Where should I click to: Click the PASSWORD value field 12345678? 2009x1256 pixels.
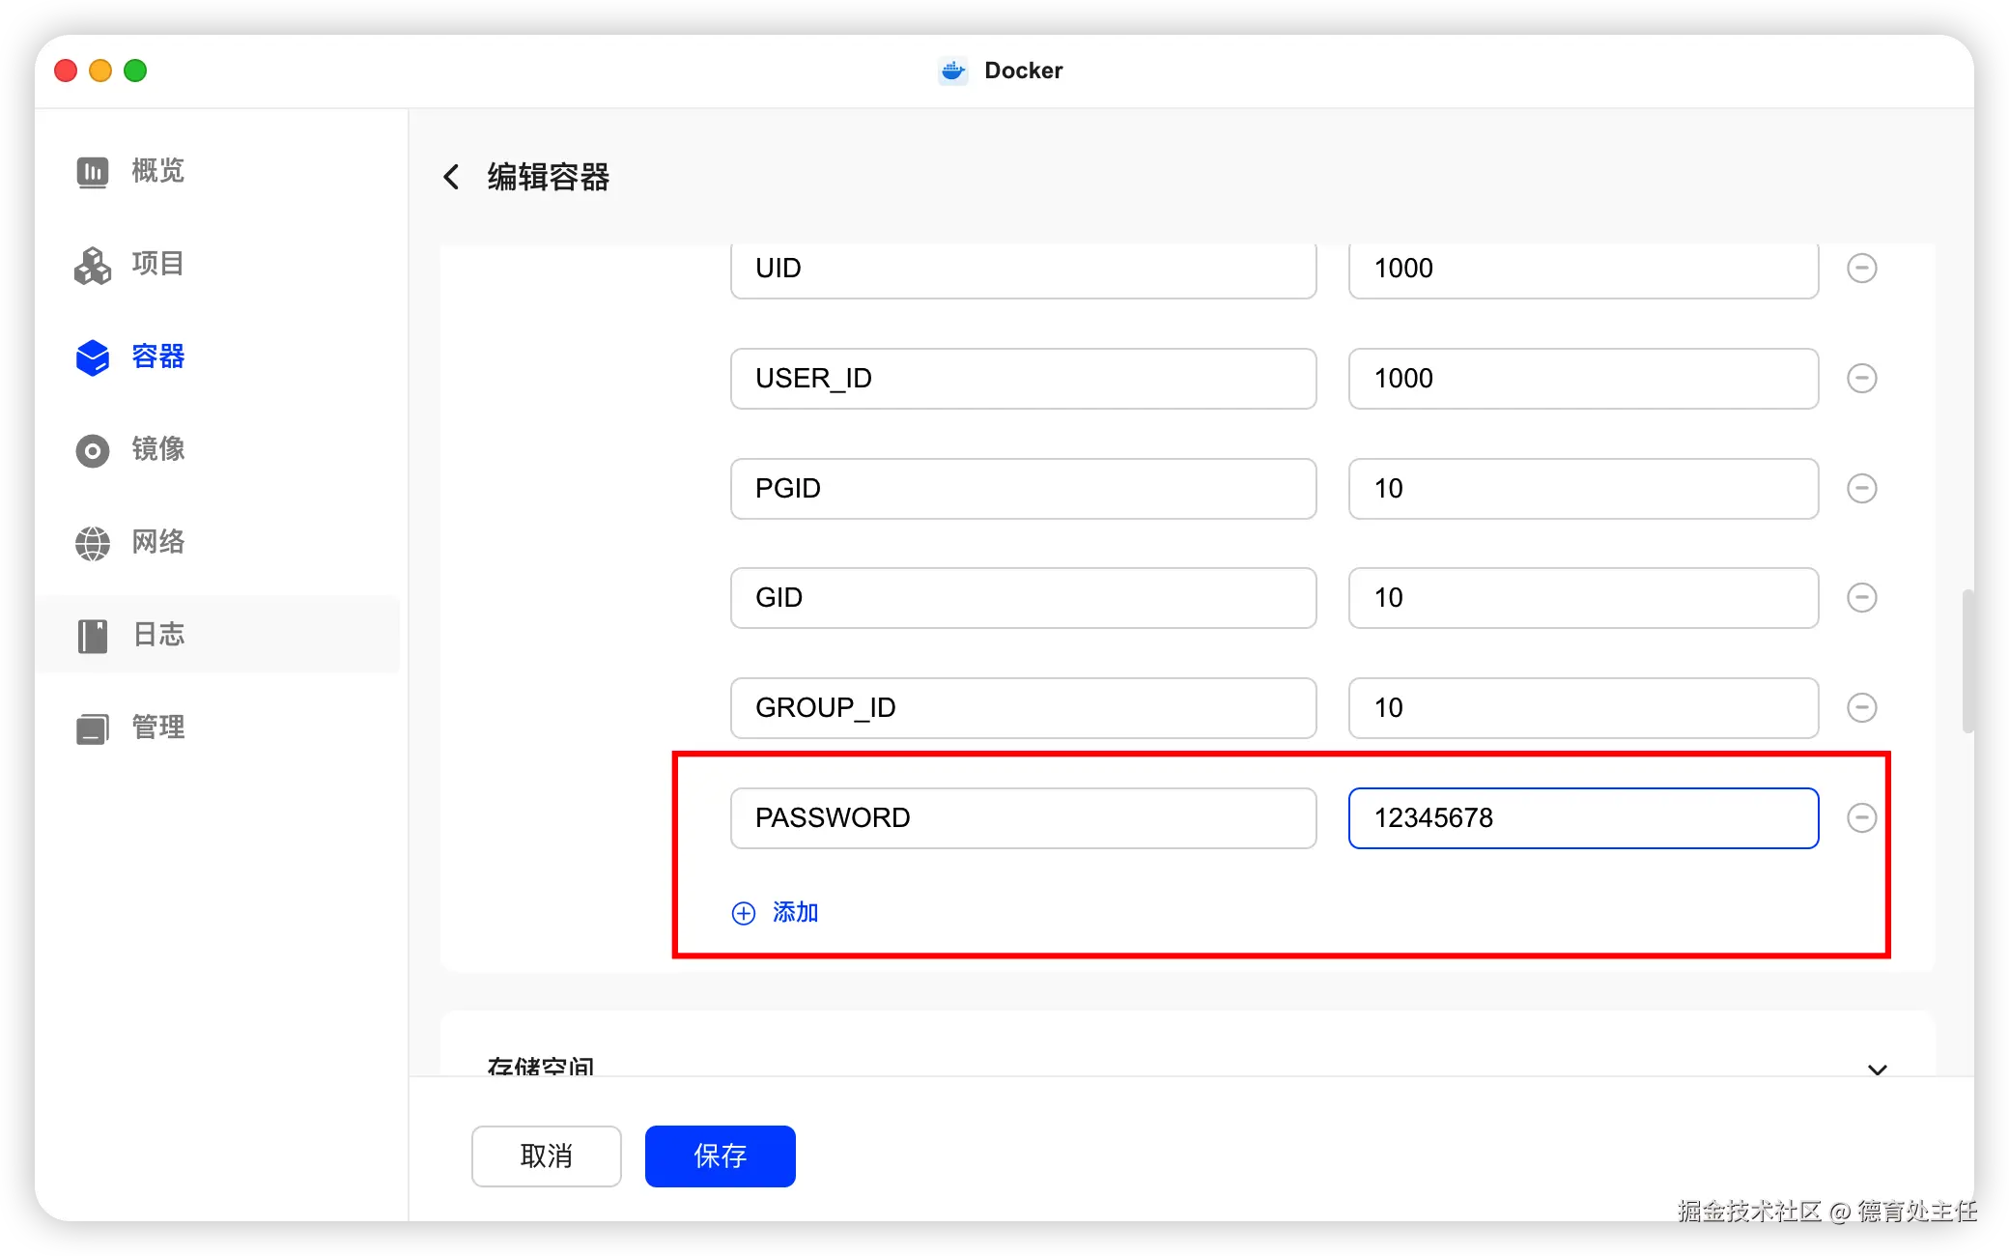coord(1582,818)
